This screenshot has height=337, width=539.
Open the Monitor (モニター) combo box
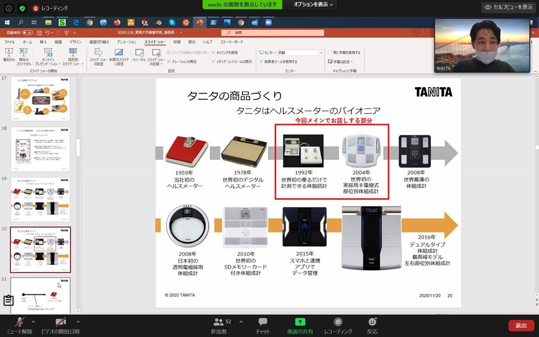point(300,52)
